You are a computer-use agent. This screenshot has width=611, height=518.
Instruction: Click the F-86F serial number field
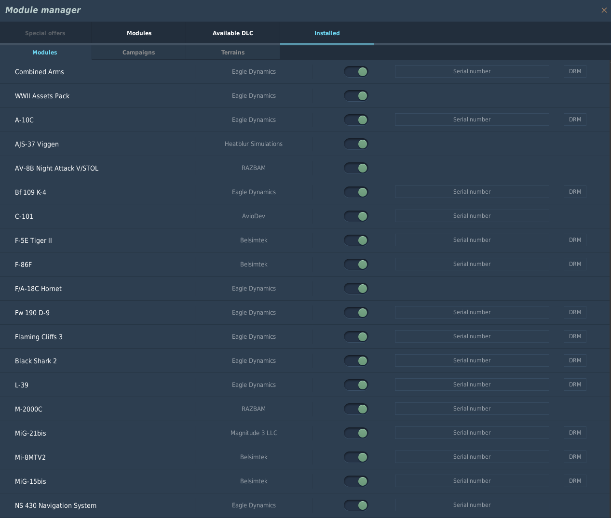[x=472, y=264]
